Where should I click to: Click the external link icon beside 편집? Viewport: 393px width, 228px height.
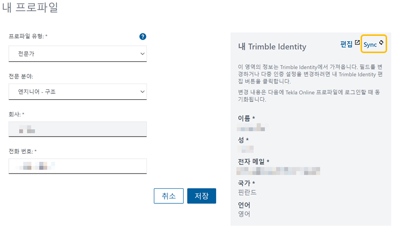tap(358, 43)
